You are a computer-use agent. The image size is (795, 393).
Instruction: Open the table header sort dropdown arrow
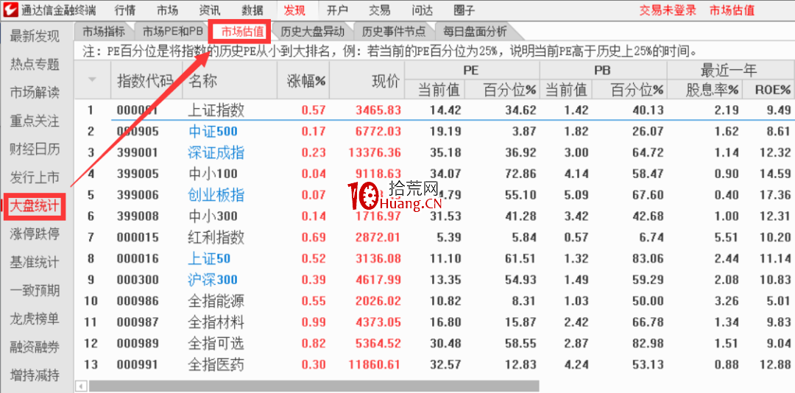[92, 79]
